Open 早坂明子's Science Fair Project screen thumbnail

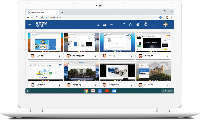click(x=153, y=42)
